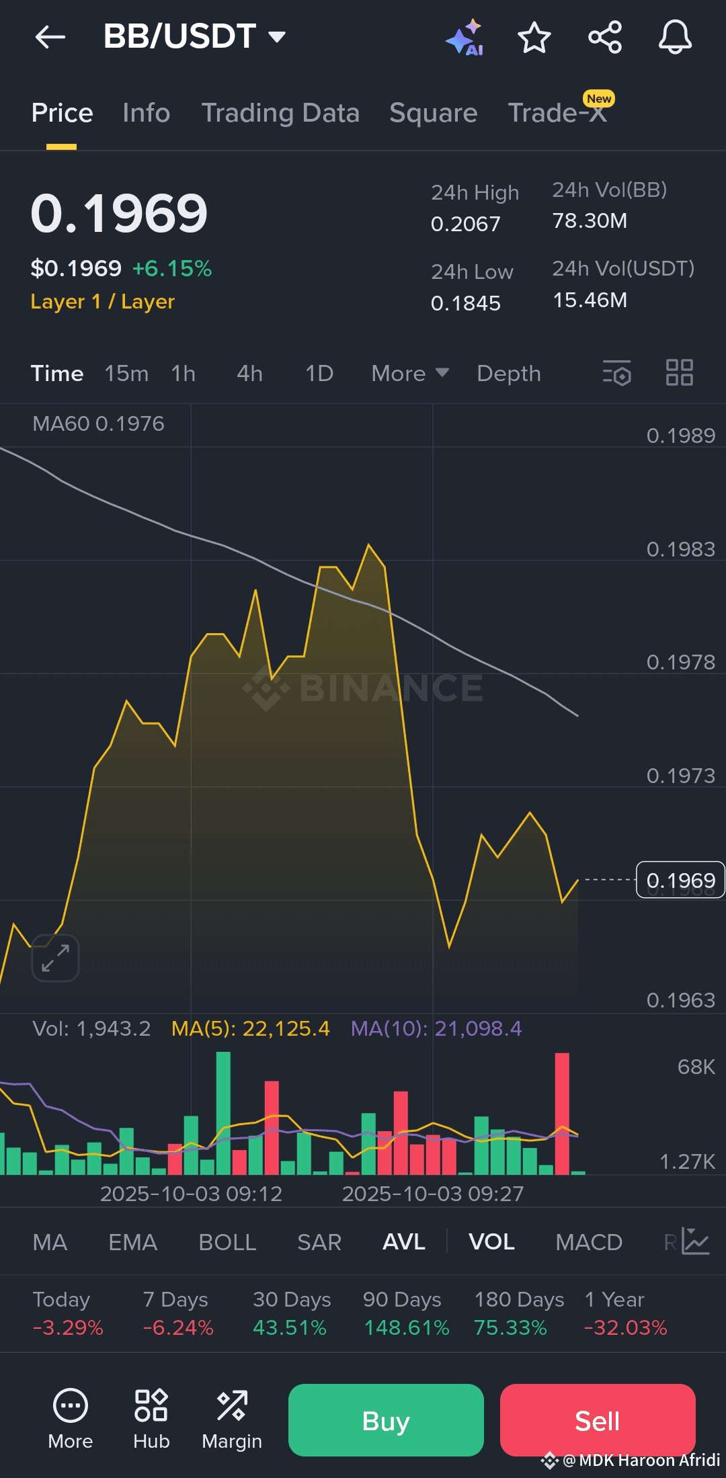Open the More menu in the bottom bar
This screenshot has height=1478, width=726.
click(71, 1420)
